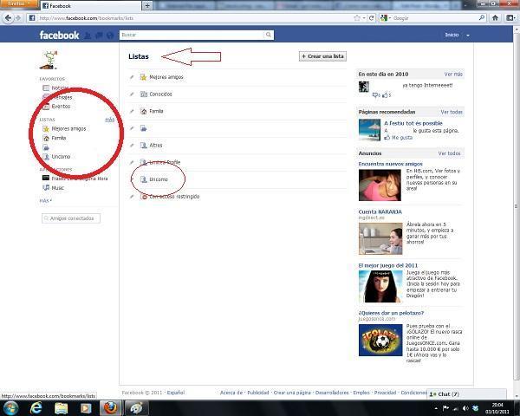Click the volume icon in system tray
The image size is (520, 416).
(465, 408)
